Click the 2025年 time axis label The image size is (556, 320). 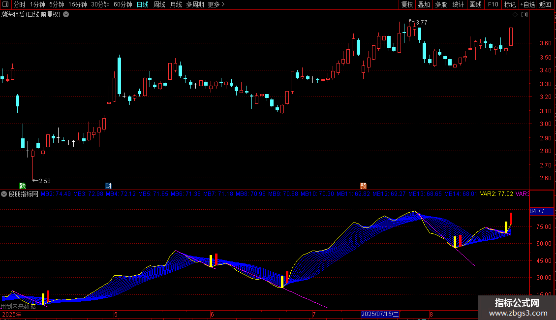12,315
